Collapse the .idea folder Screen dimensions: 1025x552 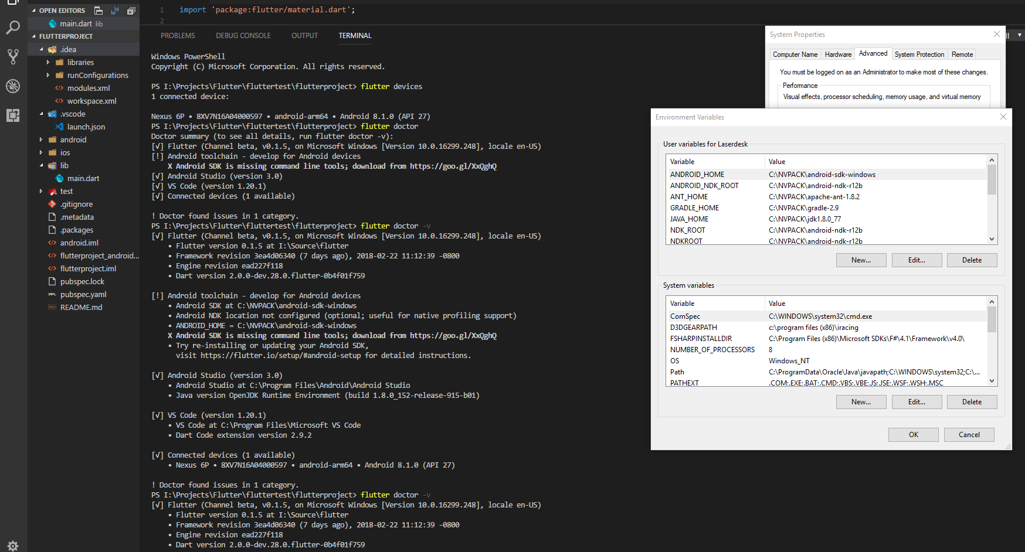41,49
